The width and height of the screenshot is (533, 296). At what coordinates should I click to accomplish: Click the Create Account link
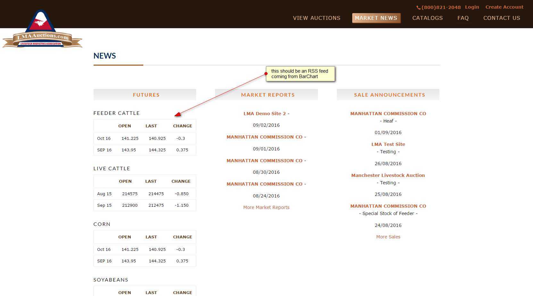tap(504, 7)
